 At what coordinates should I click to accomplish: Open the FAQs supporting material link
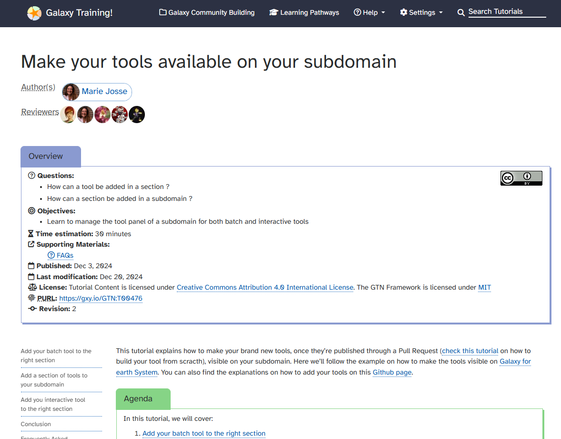coord(65,255)
